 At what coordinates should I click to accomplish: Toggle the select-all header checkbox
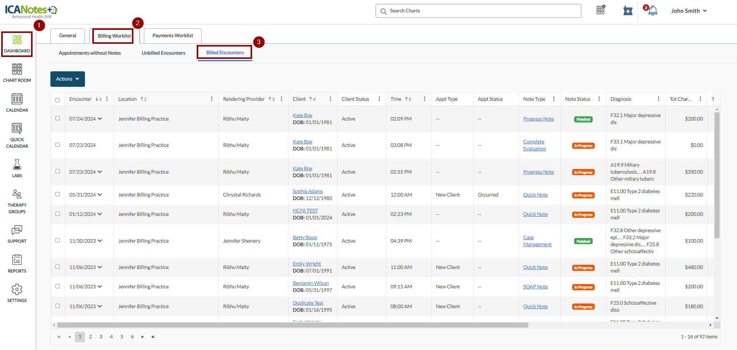(x=58, y=100)
